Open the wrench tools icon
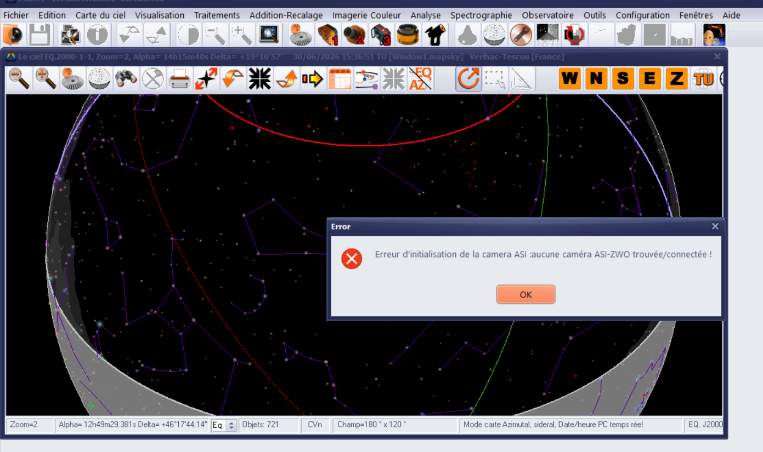763x452 pixels. [521, 35]
